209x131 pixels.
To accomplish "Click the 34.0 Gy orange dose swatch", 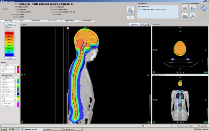I will 9,40.
